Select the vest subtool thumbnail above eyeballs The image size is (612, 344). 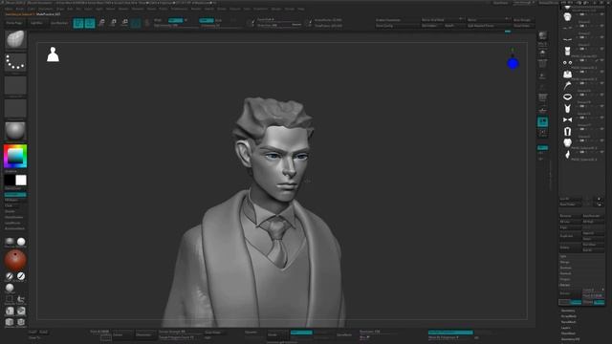(567, 51)
